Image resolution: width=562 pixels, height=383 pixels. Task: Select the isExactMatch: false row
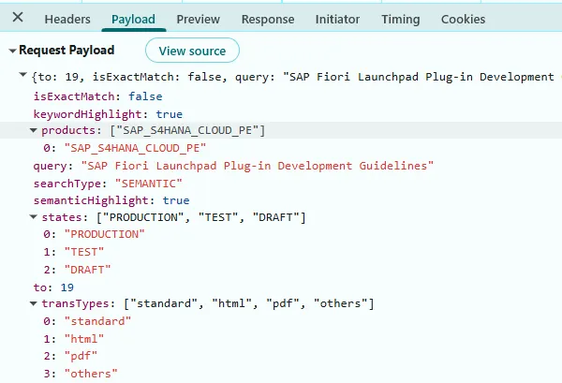[x=97, y=96]
